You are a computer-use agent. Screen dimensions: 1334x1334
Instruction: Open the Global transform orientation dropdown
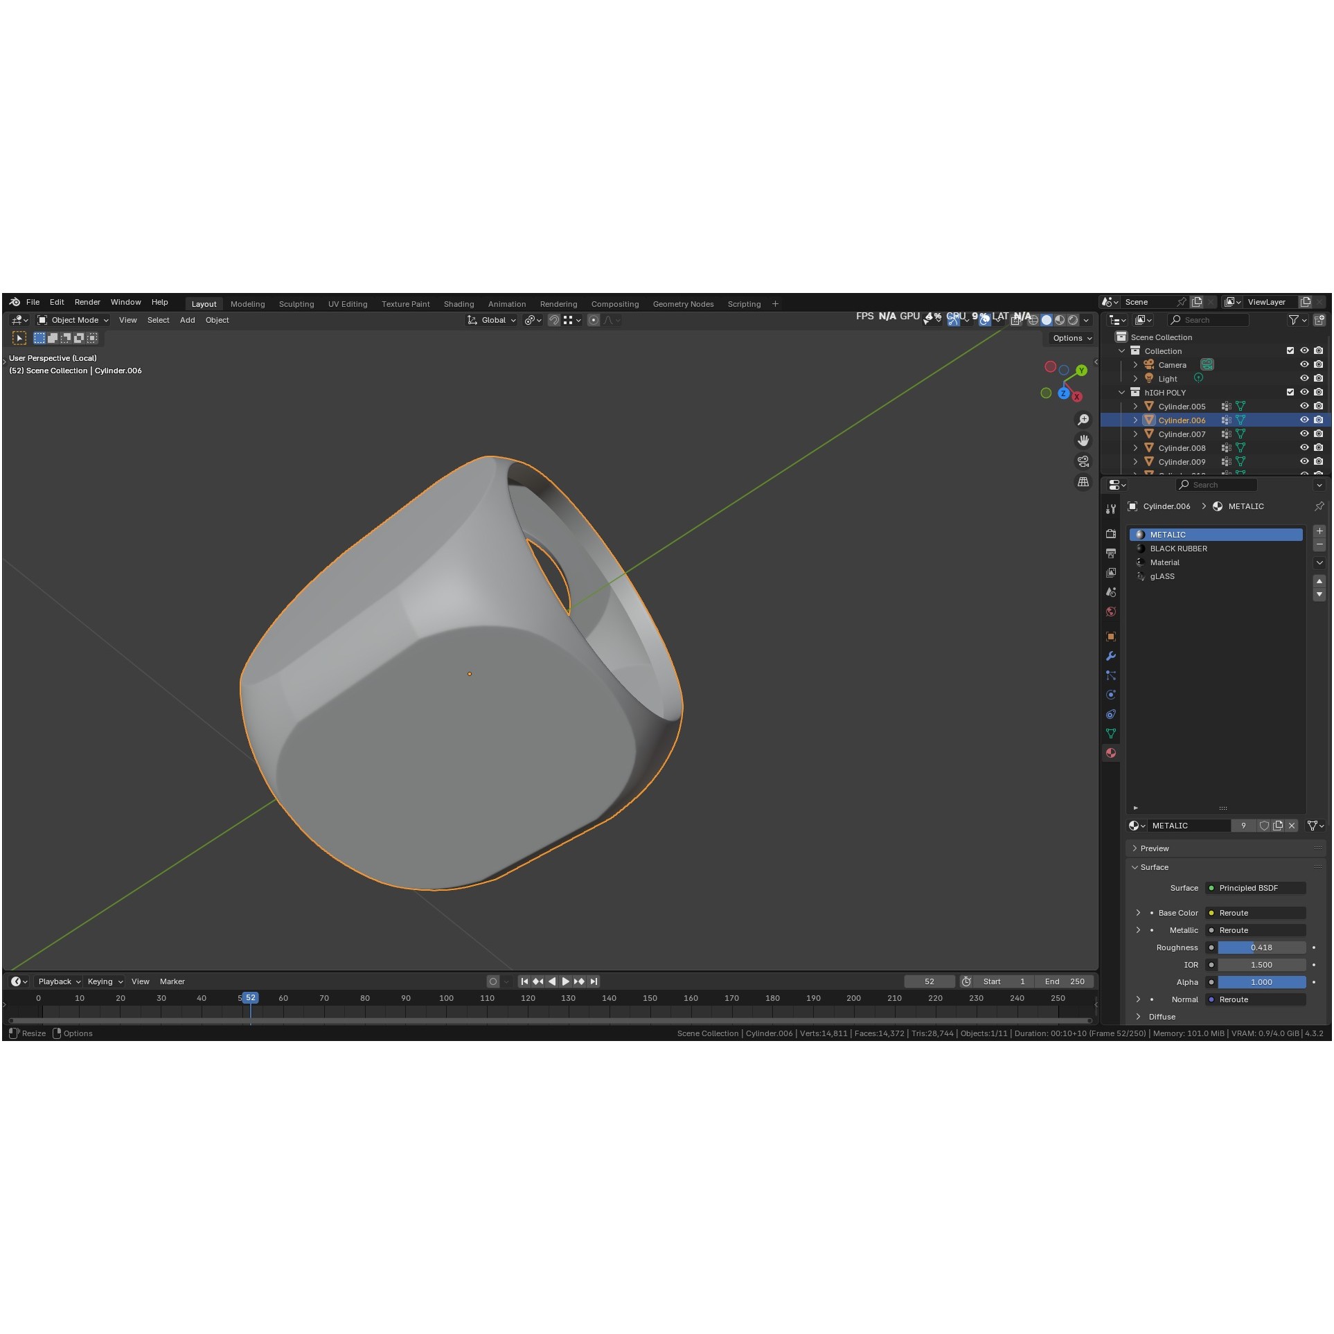(491, 320)
